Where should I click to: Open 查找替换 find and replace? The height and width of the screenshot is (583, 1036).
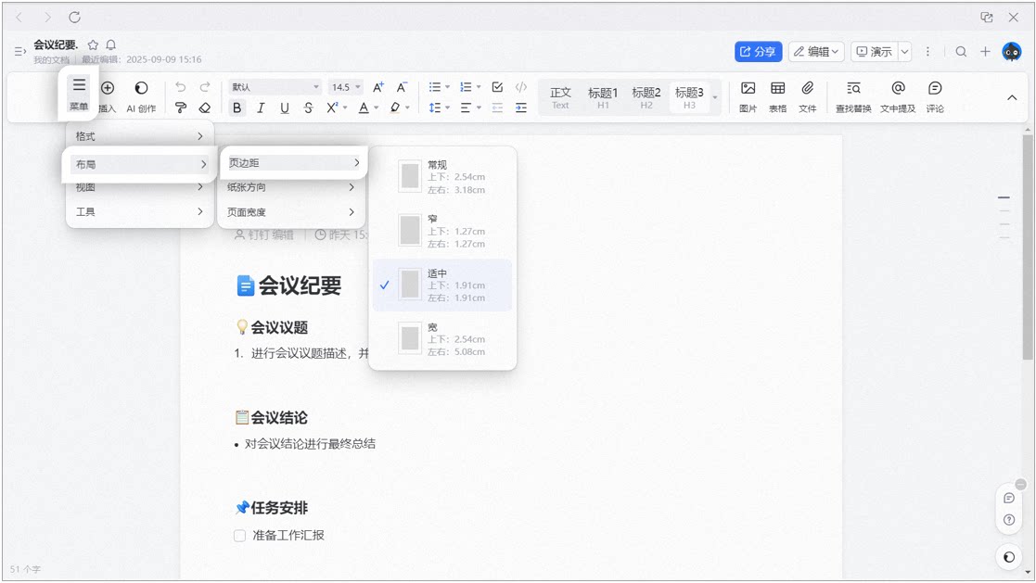click(x=853, y=97)
